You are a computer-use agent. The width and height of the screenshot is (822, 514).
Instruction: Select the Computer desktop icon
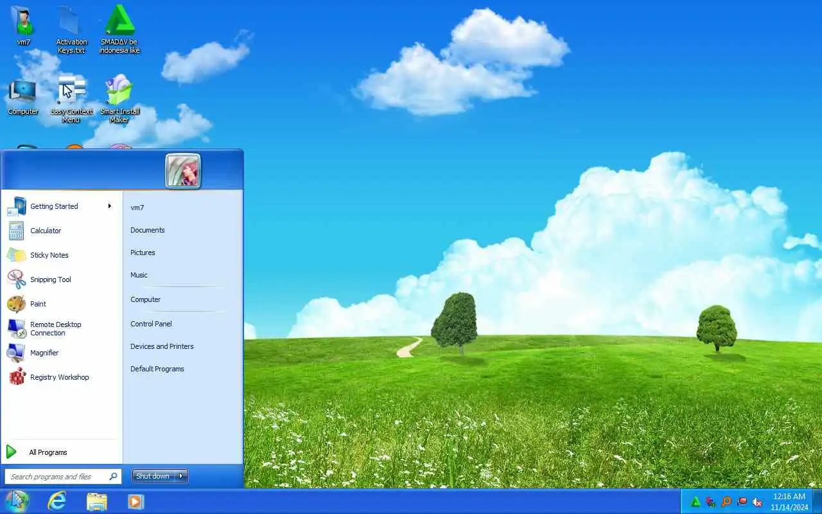pyautogui.click(x=23, y=97)
